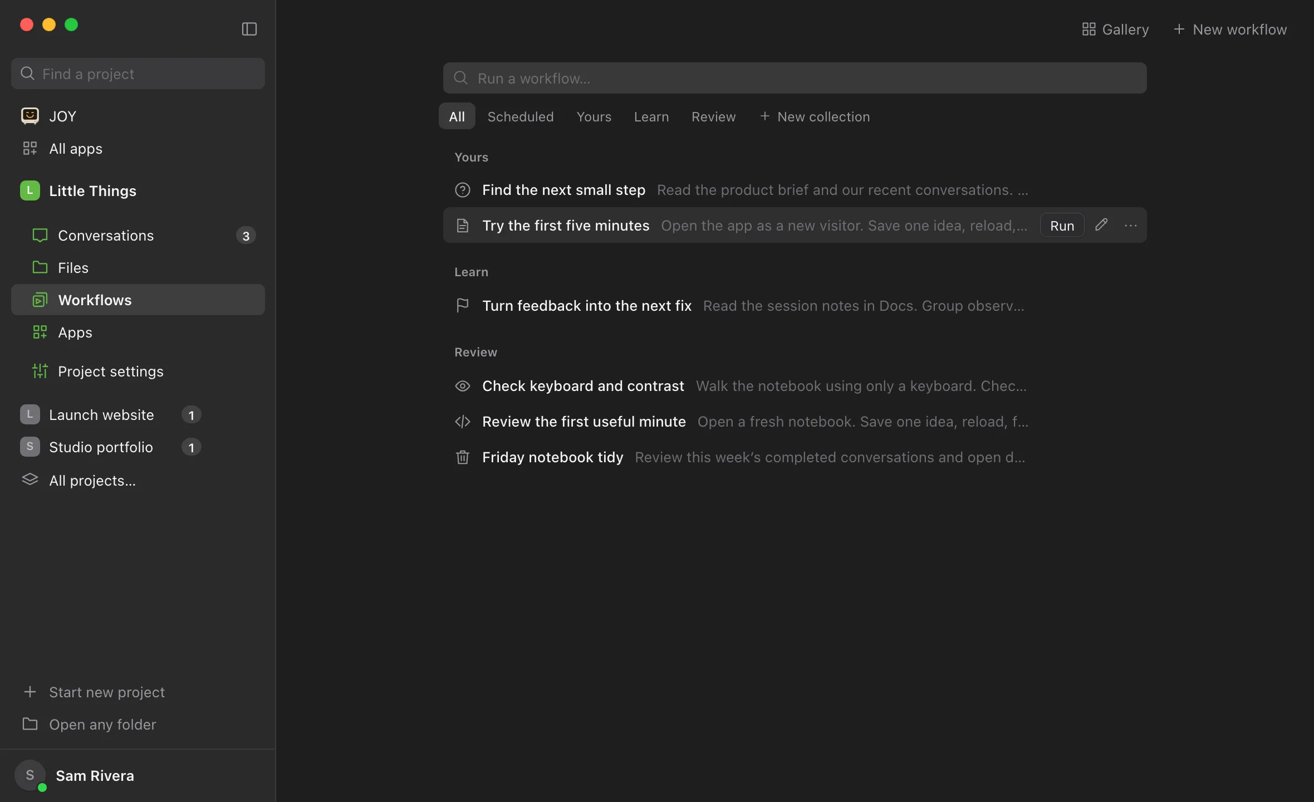The width and height of the screenshot is (1314, 802).
Task: Open Conversations in Little Things
Action: (138, 235)
